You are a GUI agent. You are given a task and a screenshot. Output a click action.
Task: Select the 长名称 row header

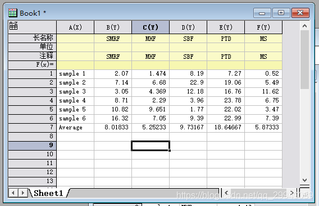click(x=33, y=38)
